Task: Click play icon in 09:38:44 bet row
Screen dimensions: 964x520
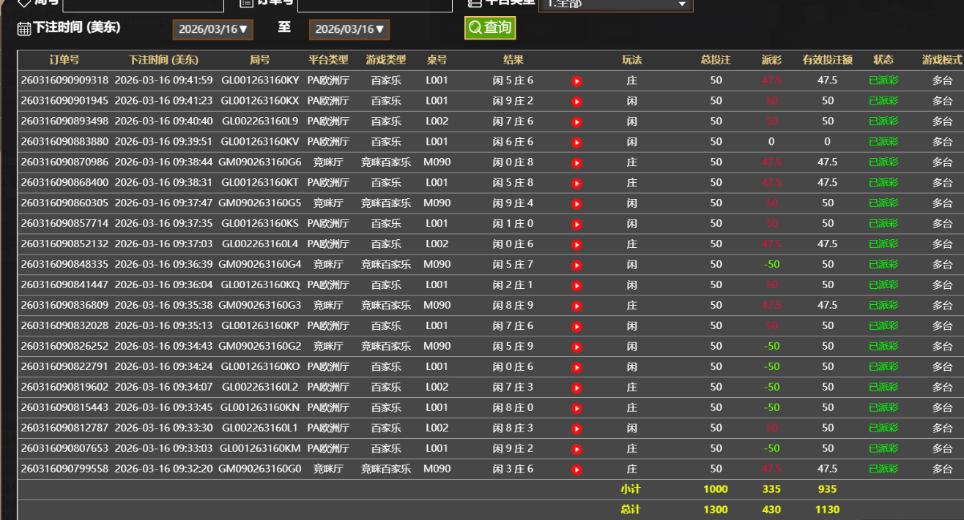Action: click(576, 163)
